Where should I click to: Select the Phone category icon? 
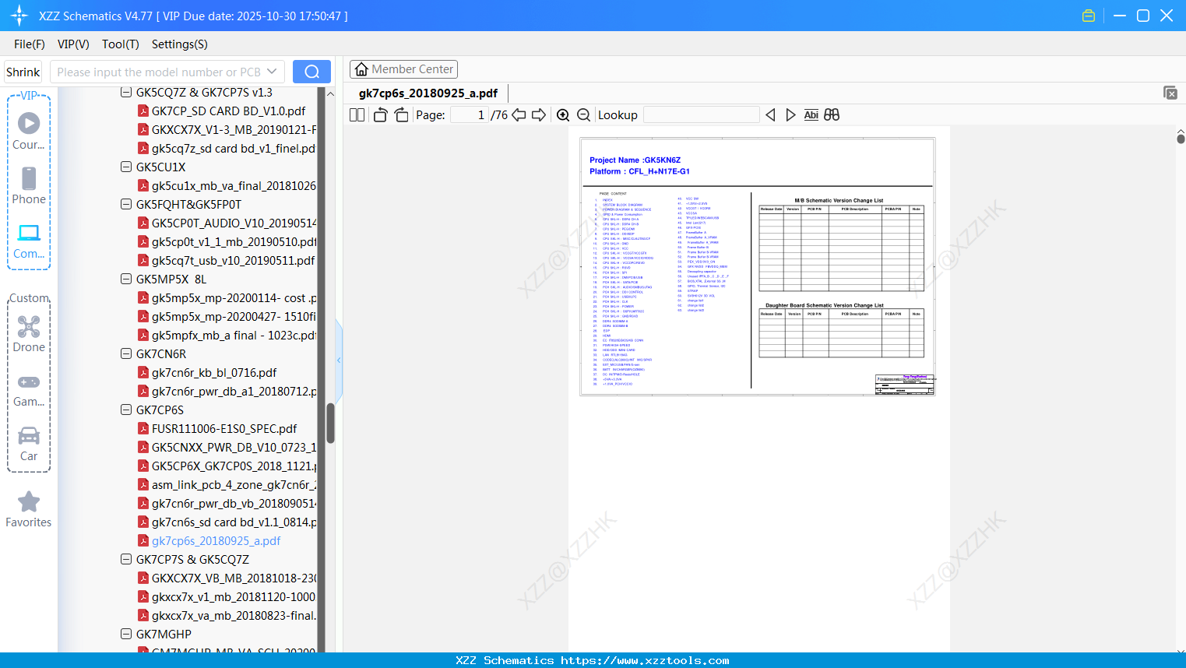click(x=29, y=178)
